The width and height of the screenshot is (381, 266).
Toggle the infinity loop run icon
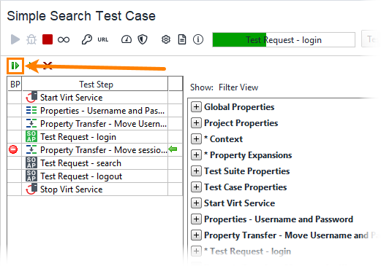pyautogui.click(x=64, y=39)
